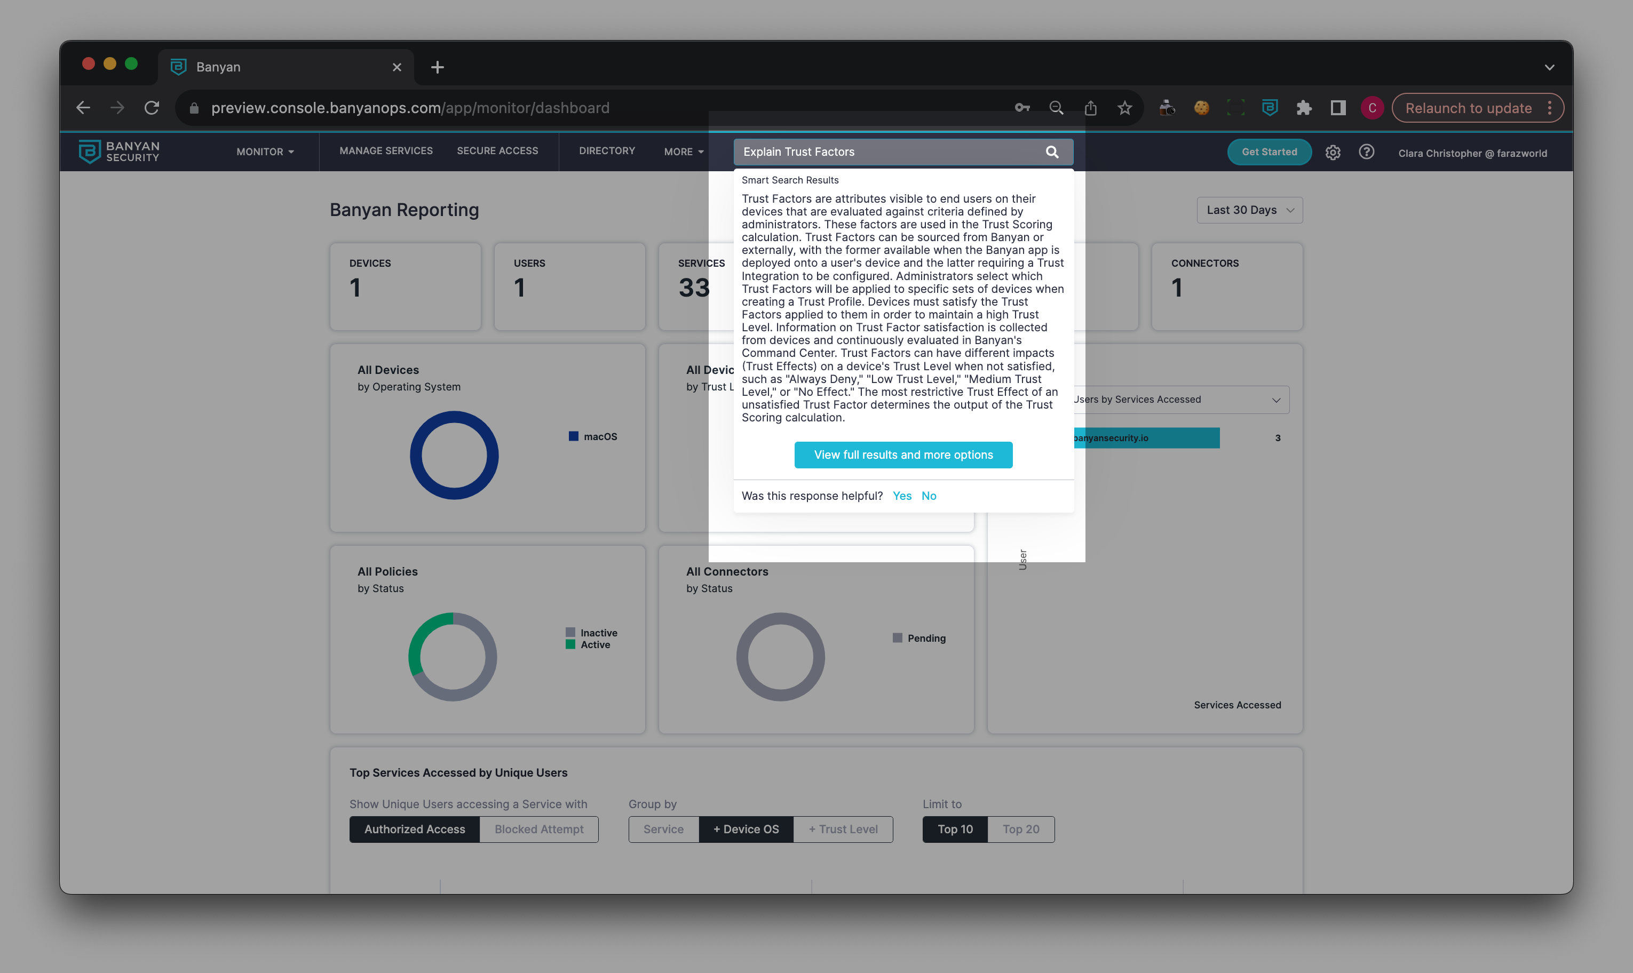The height and width of the screenshot is (973, 1633).
Task: Click the macOS legend color swatch
Action: point(573,436)
